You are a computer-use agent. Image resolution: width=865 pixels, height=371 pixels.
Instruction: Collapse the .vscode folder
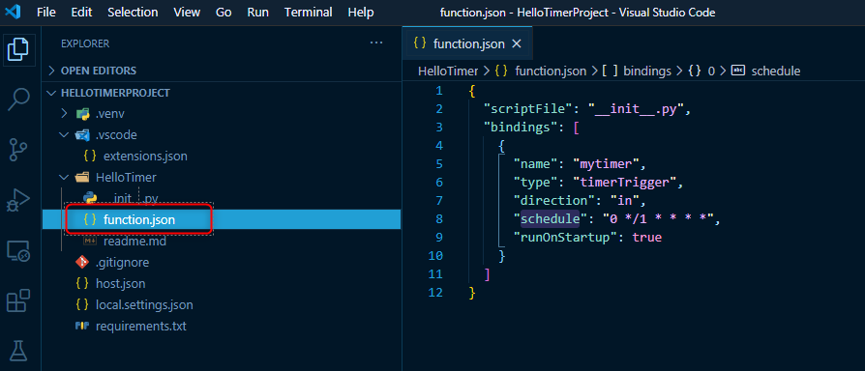222,135
